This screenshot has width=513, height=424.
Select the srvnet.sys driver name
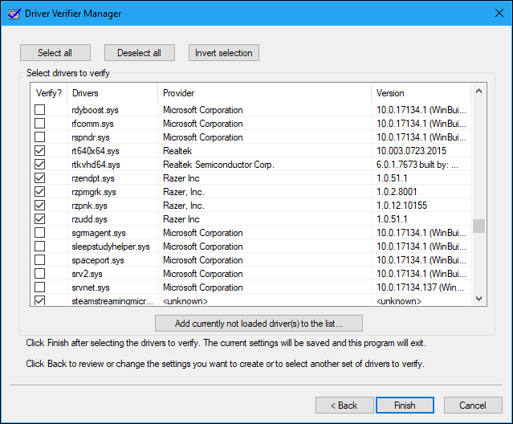coord(91,287)
